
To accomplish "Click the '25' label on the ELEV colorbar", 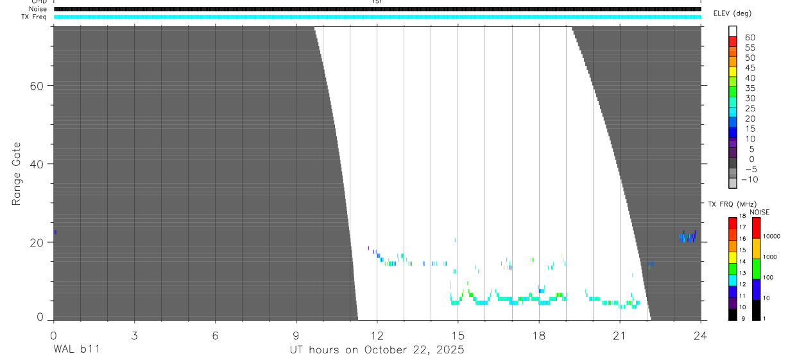I will 750,109.
